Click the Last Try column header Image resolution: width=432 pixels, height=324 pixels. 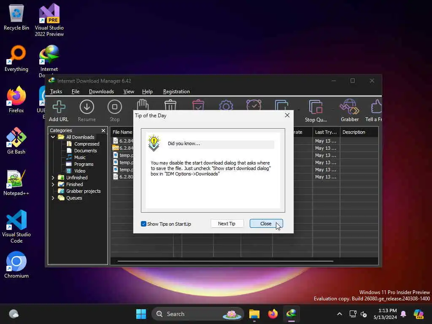point(326,132)
